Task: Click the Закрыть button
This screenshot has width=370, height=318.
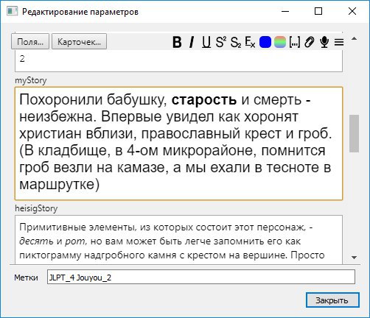Action: click(332, 300)
